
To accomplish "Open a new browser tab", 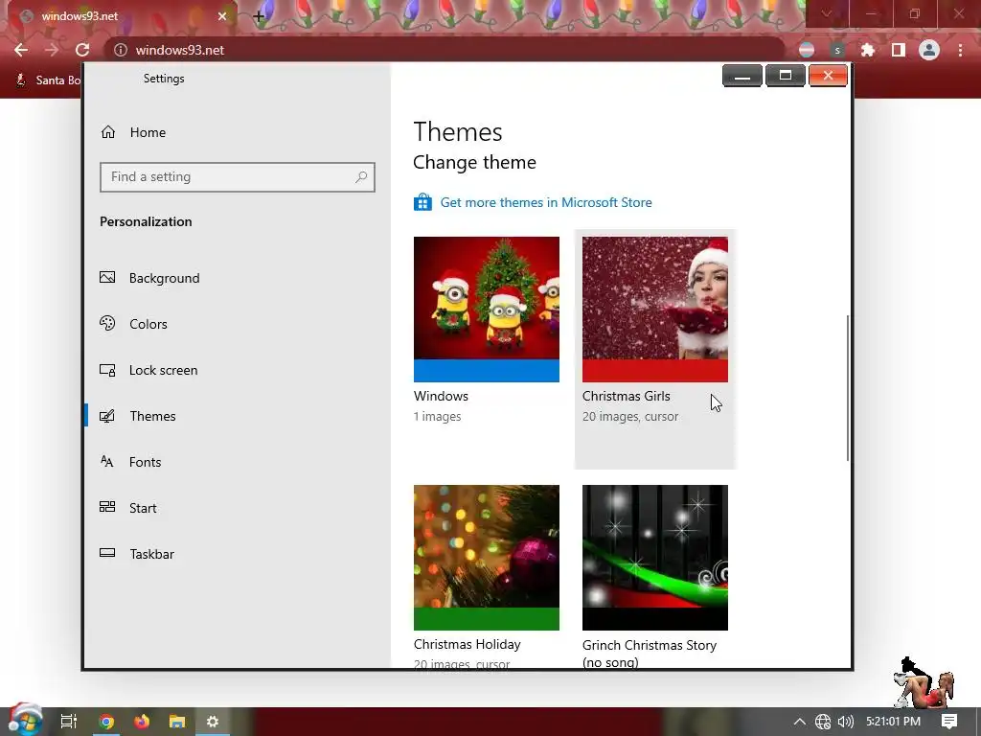I will point(259,16).
